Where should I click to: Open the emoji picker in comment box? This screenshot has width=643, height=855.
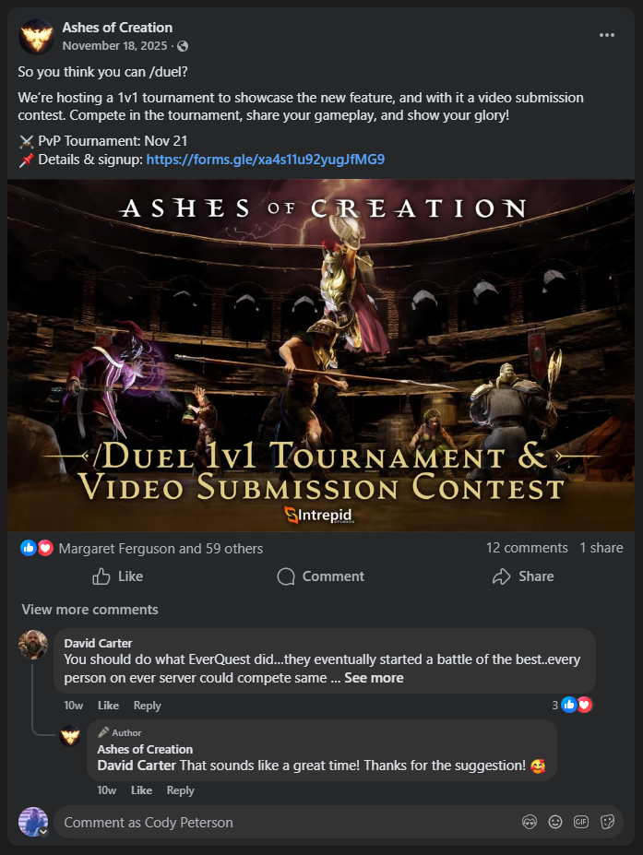click(x=555, y=822)
